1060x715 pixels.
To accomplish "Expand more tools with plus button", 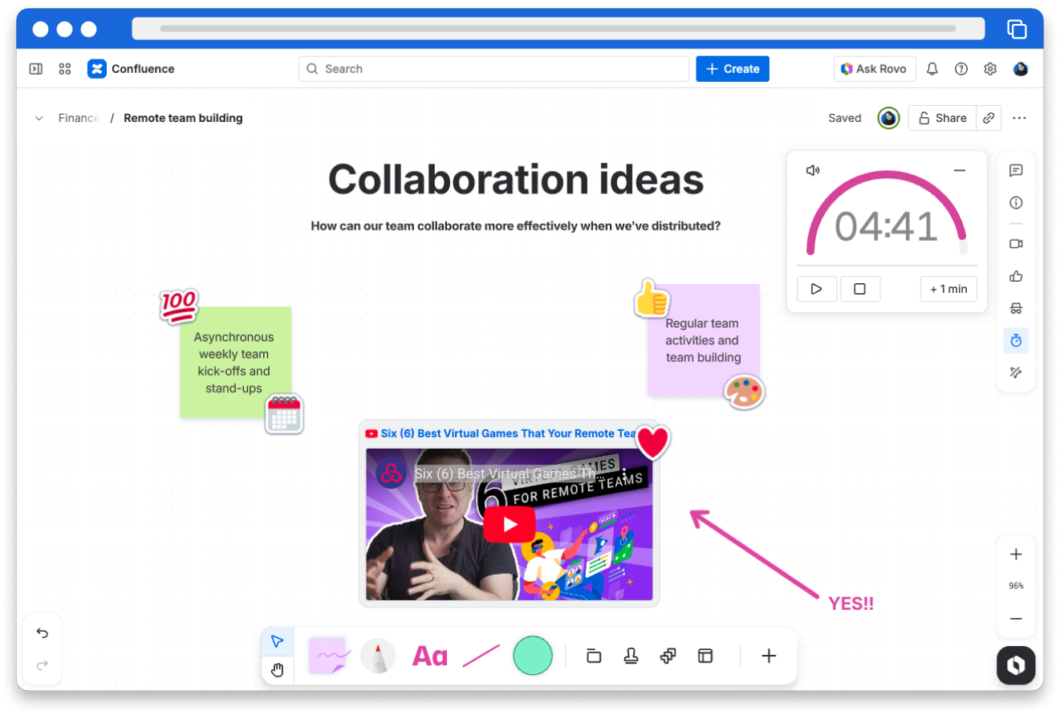I will (769, 656).
